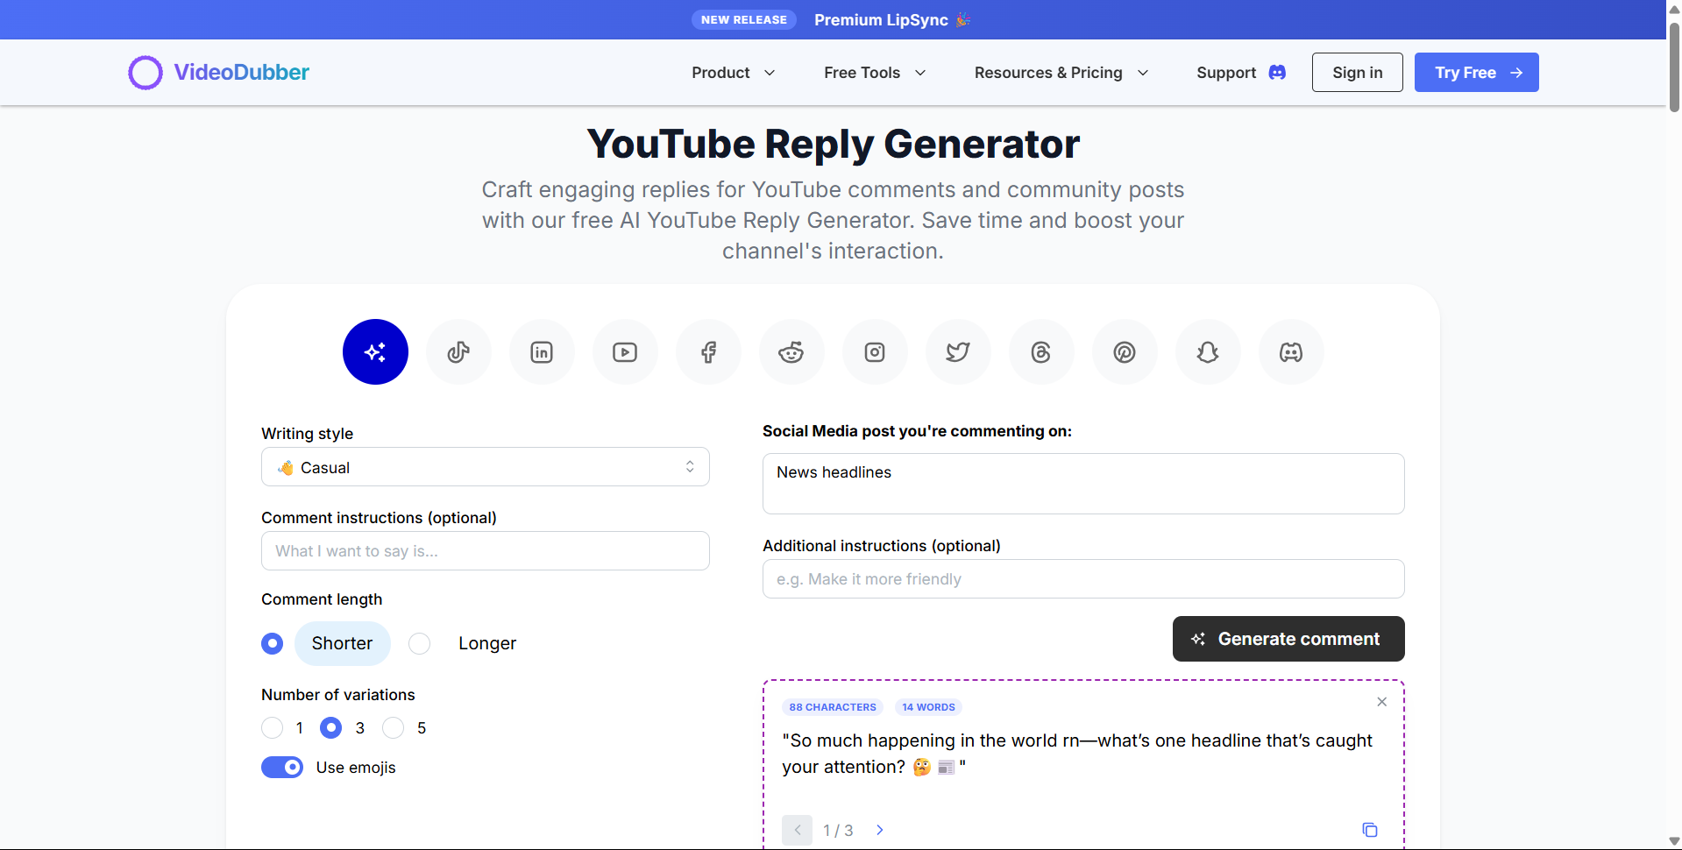The image size is (1682, 850).
Task: Set number of variations to 5
Action: (x=394, y=728)
